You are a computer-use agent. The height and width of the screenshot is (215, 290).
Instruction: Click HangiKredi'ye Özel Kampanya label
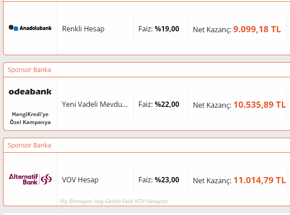pos(30,118)
